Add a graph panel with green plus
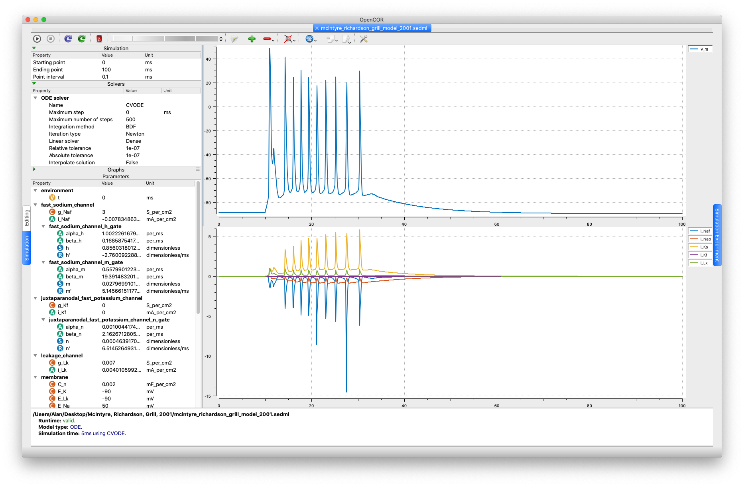The height and width of the screenshot is (487, 744). pos(252,39)
